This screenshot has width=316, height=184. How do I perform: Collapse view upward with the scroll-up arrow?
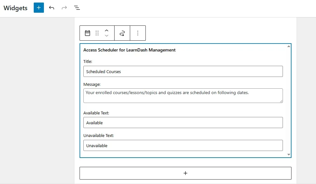click(289, 45)
